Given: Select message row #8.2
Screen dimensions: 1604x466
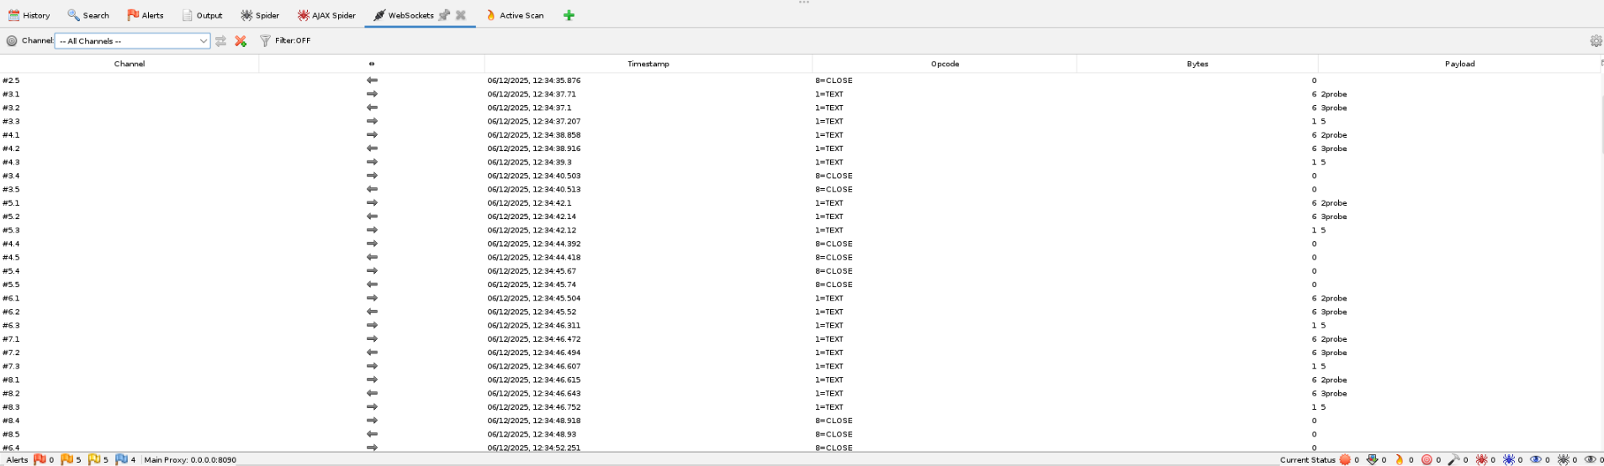Looking at the screenshot, I should pos(800,393).
